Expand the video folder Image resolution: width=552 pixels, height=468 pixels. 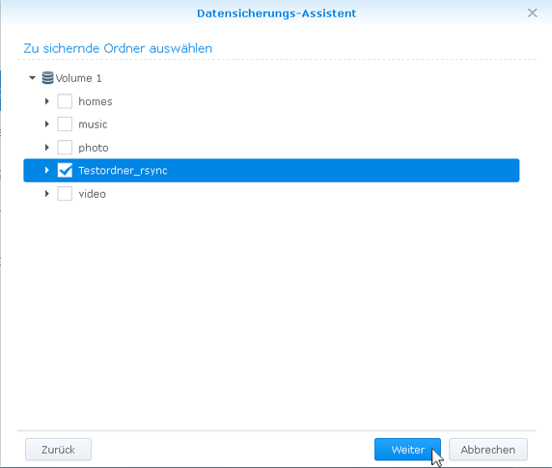[x=47, y=194]
